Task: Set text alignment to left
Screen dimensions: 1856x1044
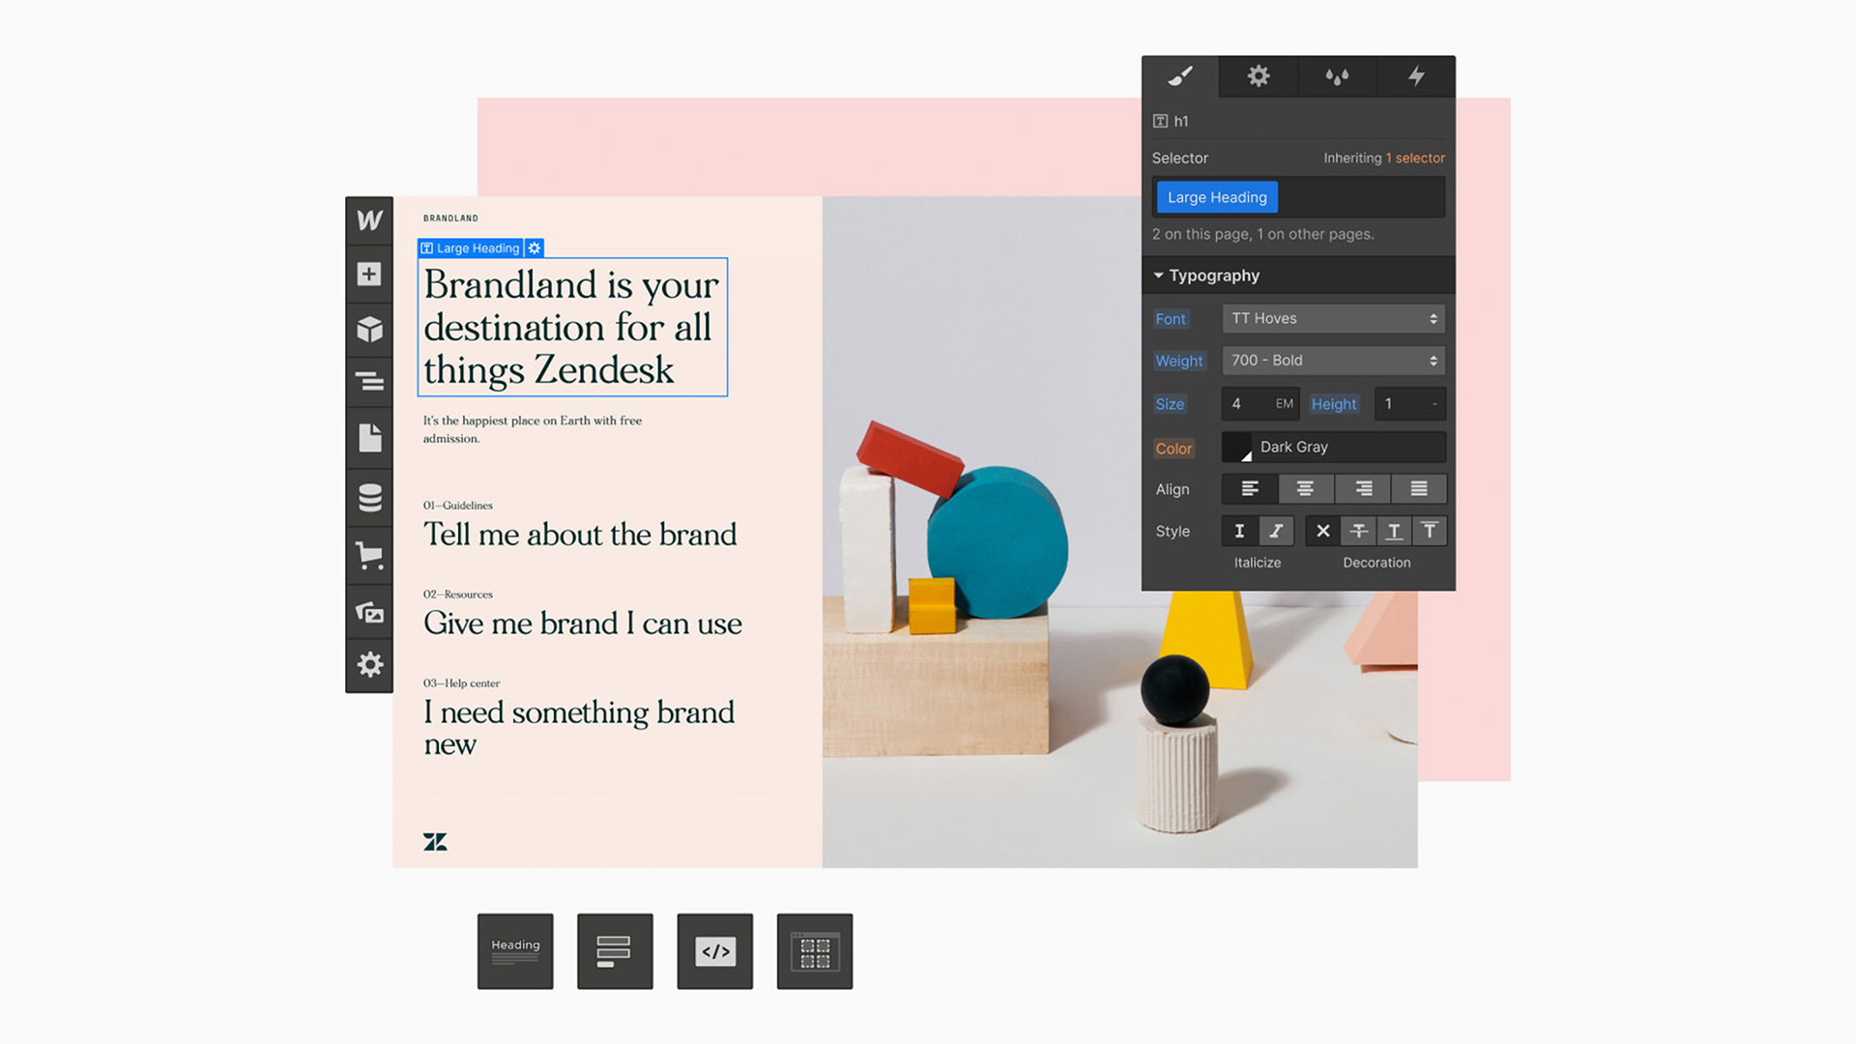Action: (x=1250, y=489)
